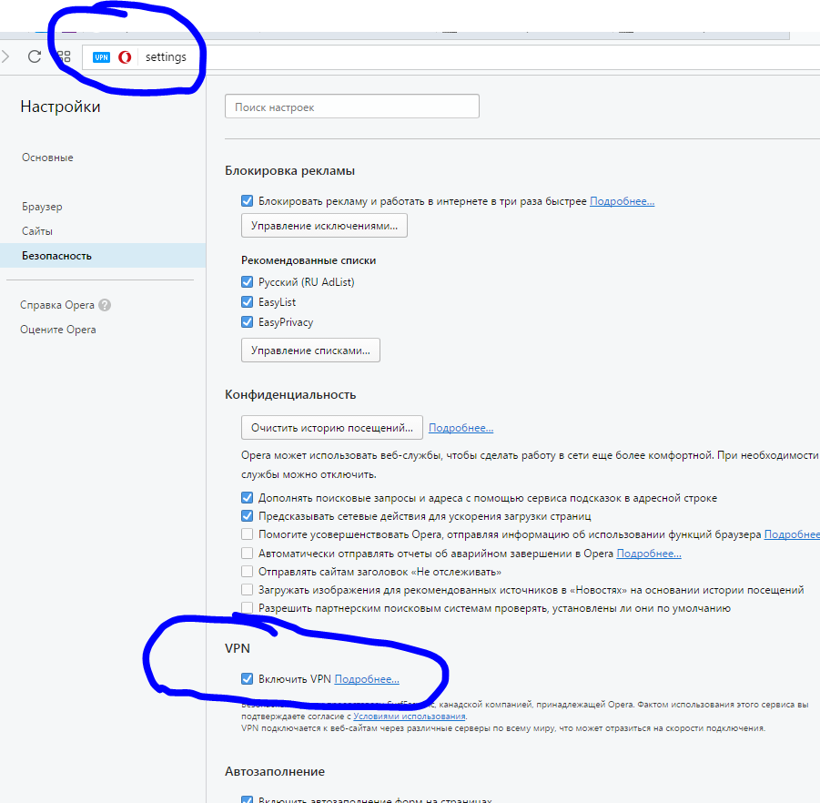Screen dimensions: 820x803
Task: Open Условиями использования link
Action: [x=410, y=717]
